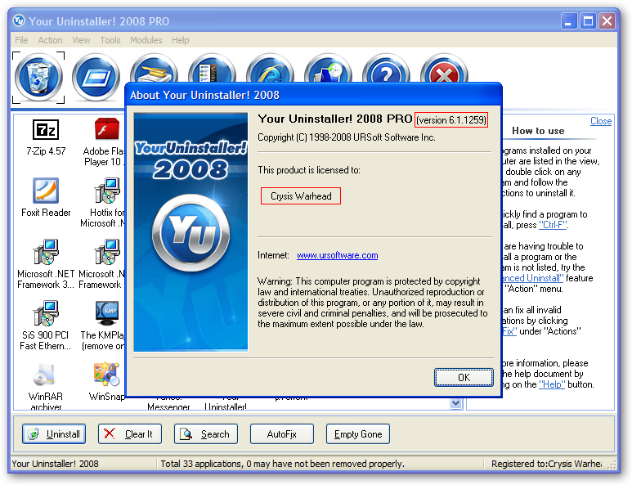Click the "Help" link in help panel
Screen dimensions: 632x485
(x=552, y=384)
